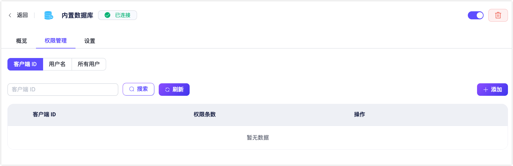This screenshot has width=513, height=166.
Task: Select the 权限管理 tab
Action: (x=56, y=41)
